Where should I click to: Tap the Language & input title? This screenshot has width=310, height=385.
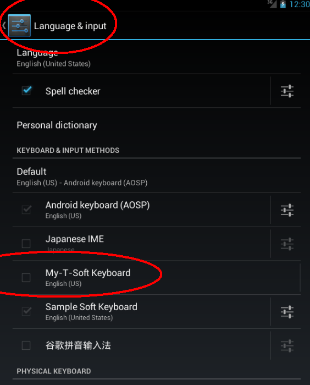(x=70, y=26)
